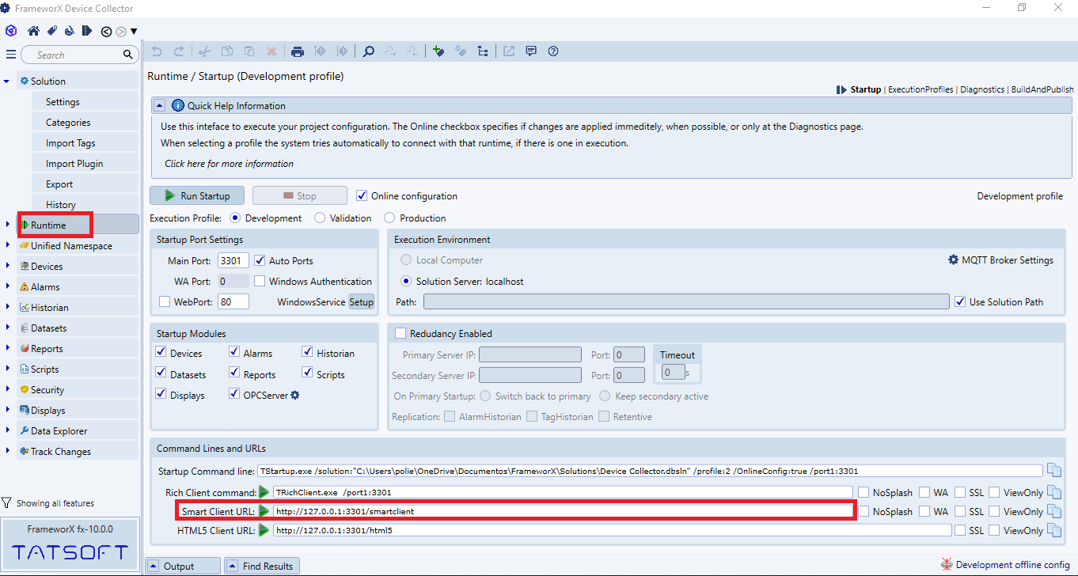Expand the Devices tree node
Image resolution: width=1078 pixels, height=576 pixels.
6,267
